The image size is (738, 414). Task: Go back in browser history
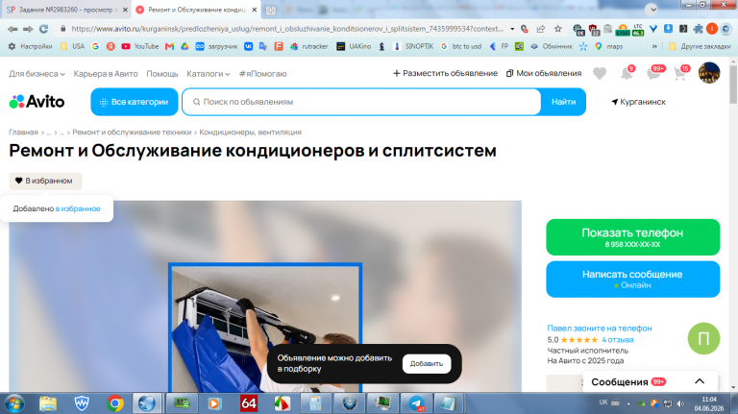coord(12,29)
